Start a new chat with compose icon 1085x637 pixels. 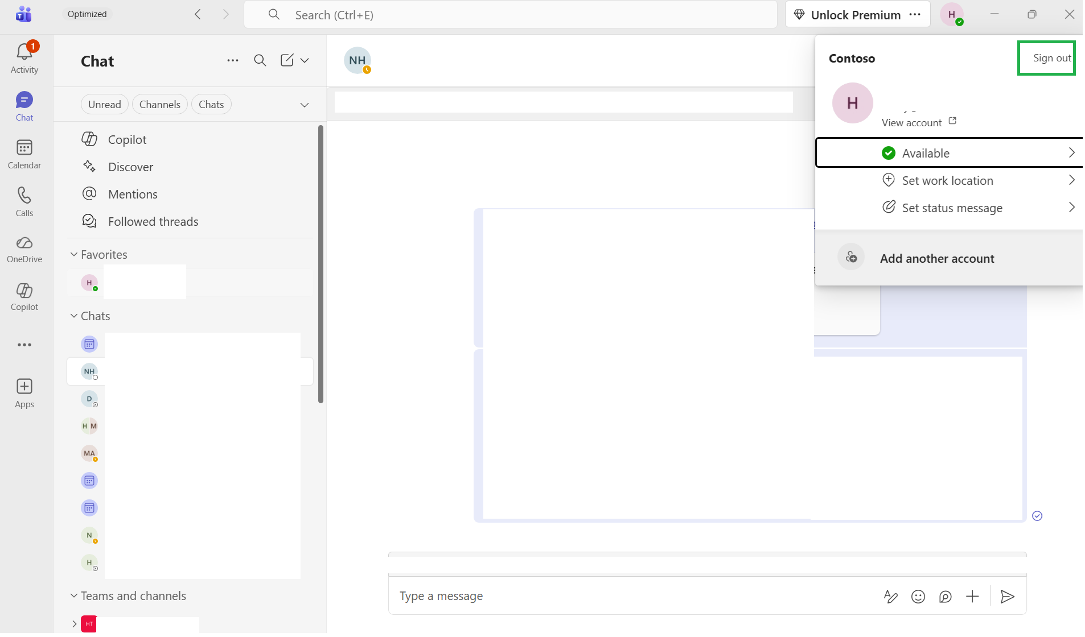(287, 60)
